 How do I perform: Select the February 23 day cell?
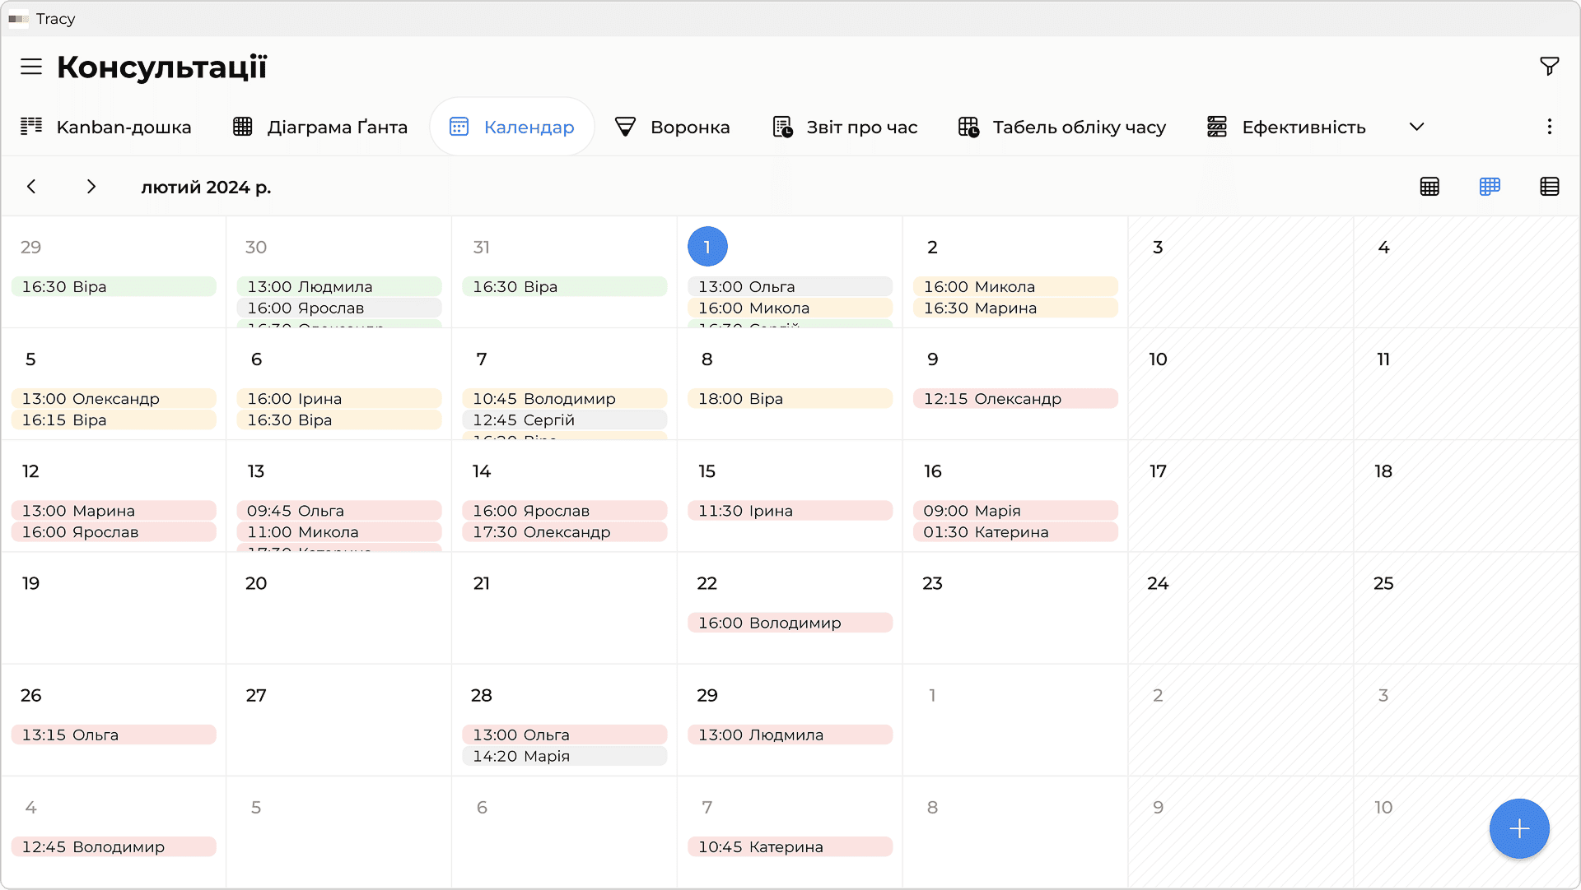tap(1015, 609)
